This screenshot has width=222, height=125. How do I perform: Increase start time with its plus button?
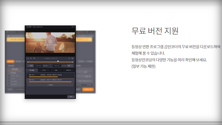click(x=44, y=66)
